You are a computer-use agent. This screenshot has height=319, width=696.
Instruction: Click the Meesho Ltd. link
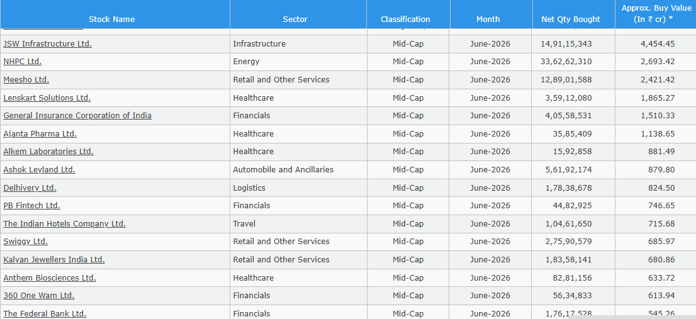point(26,80)
